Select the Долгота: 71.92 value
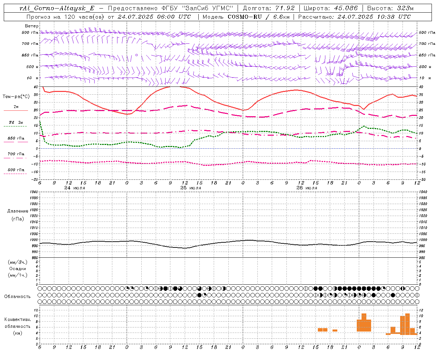This screenshot has height=350, width=437. pyautogui.click(x=269, y=8)
